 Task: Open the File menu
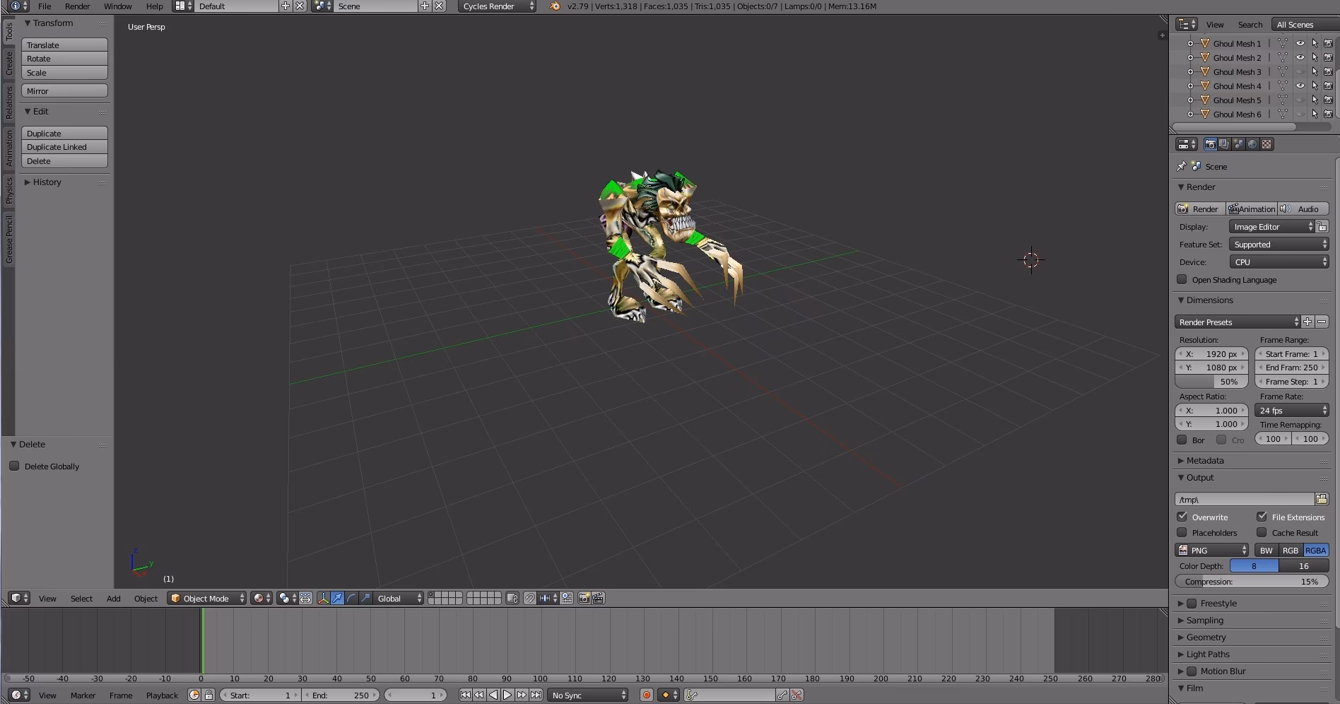(x=45, y=6)
